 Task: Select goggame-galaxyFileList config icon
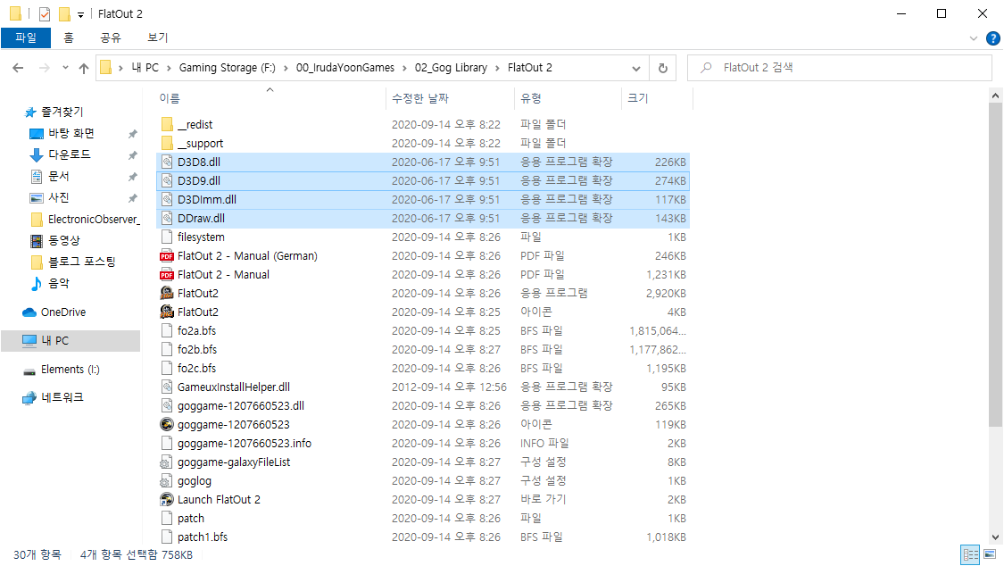coord(167,462)
